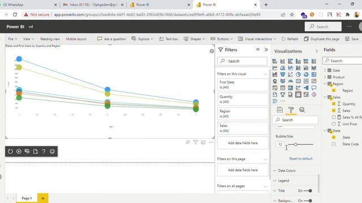Pin the visual using the pin icon
The image size is (362, 203).
187,143
